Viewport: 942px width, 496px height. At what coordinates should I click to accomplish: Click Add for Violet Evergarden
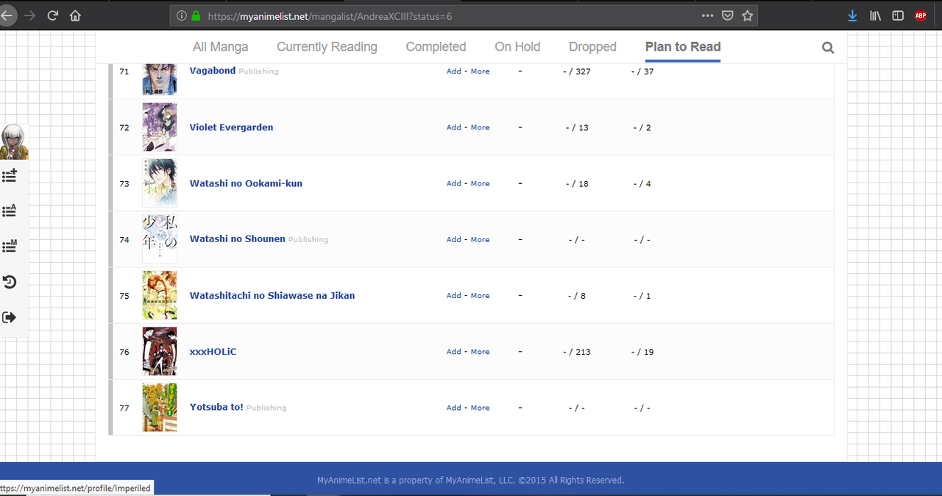[x=454, y=127]
